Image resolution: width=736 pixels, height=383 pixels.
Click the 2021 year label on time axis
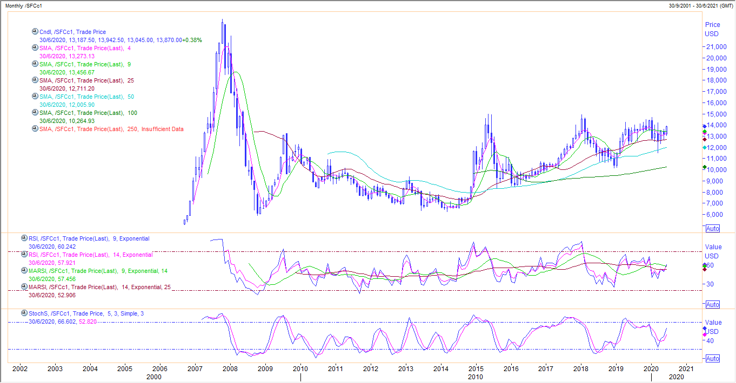coord(686,369)
